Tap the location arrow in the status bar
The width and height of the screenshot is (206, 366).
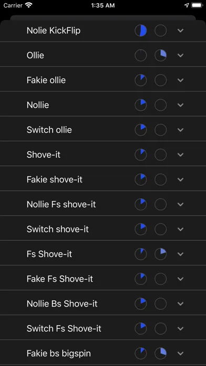click(x=187, y=5)
